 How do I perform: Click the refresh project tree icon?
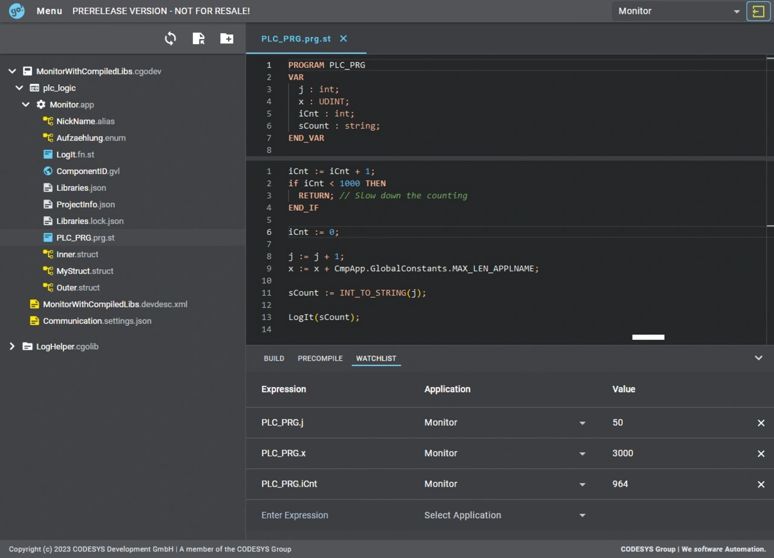click(171, 39)
